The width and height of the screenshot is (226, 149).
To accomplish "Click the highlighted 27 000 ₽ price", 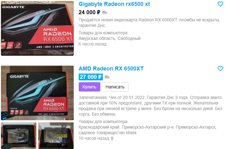I will pos(91,77).
